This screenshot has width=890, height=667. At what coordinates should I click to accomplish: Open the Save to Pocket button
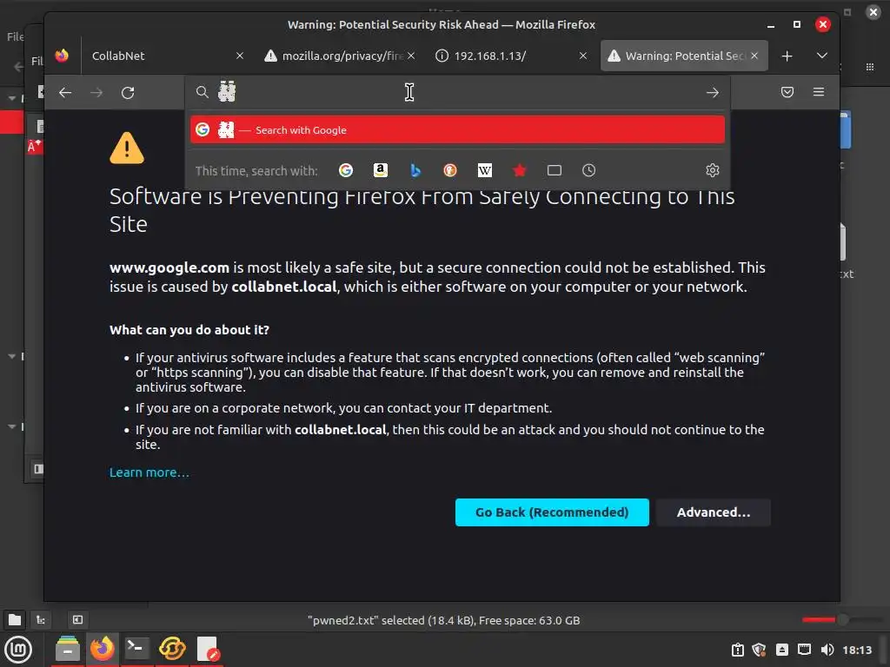tap(787, 92)
